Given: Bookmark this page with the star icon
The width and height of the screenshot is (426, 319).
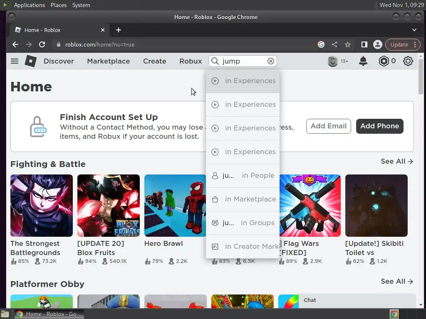Looking at the screenshot, I should tap(347, 44).
